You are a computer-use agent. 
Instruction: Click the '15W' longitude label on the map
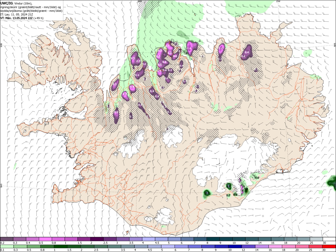pyautogui.click(x=278, y=1)
